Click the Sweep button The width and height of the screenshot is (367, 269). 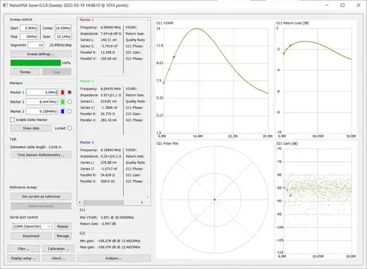pos(25,72)
